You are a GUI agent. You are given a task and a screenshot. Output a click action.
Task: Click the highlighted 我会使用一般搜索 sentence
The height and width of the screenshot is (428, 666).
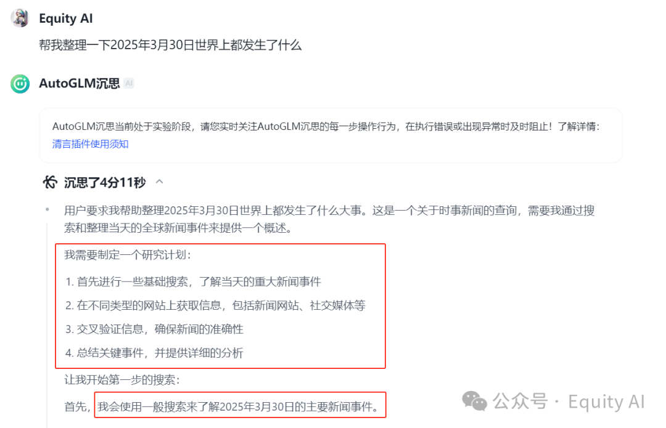pos(240,407)
